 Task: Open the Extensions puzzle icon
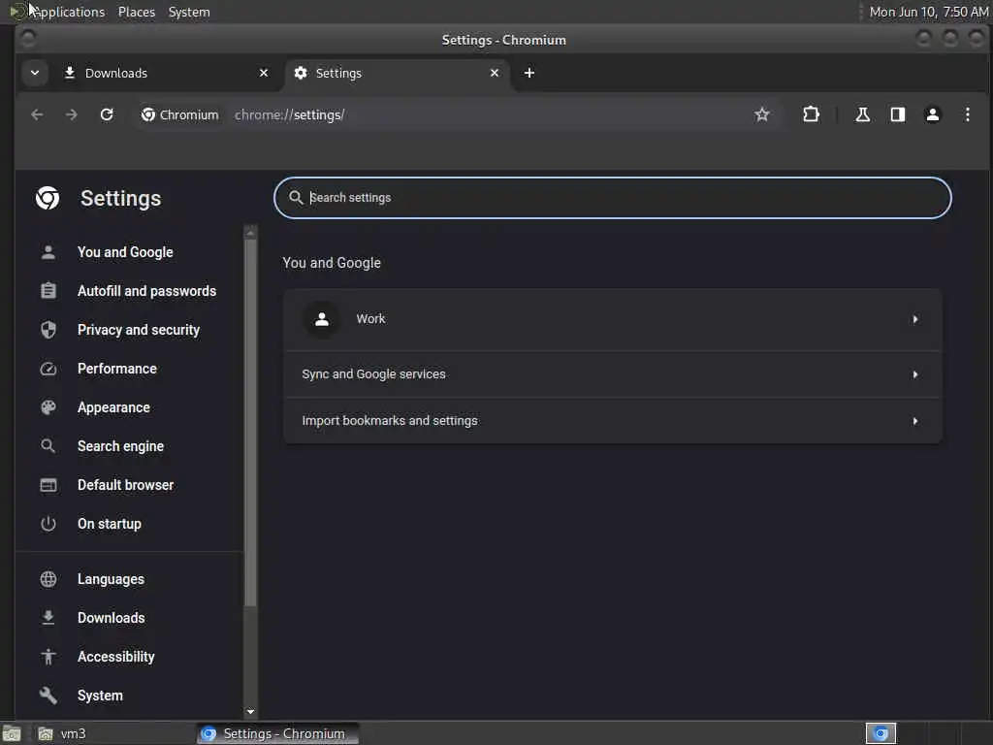(x=811, y=114)
